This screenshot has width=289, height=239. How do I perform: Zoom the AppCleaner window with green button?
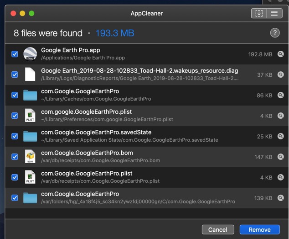(31, 13)
